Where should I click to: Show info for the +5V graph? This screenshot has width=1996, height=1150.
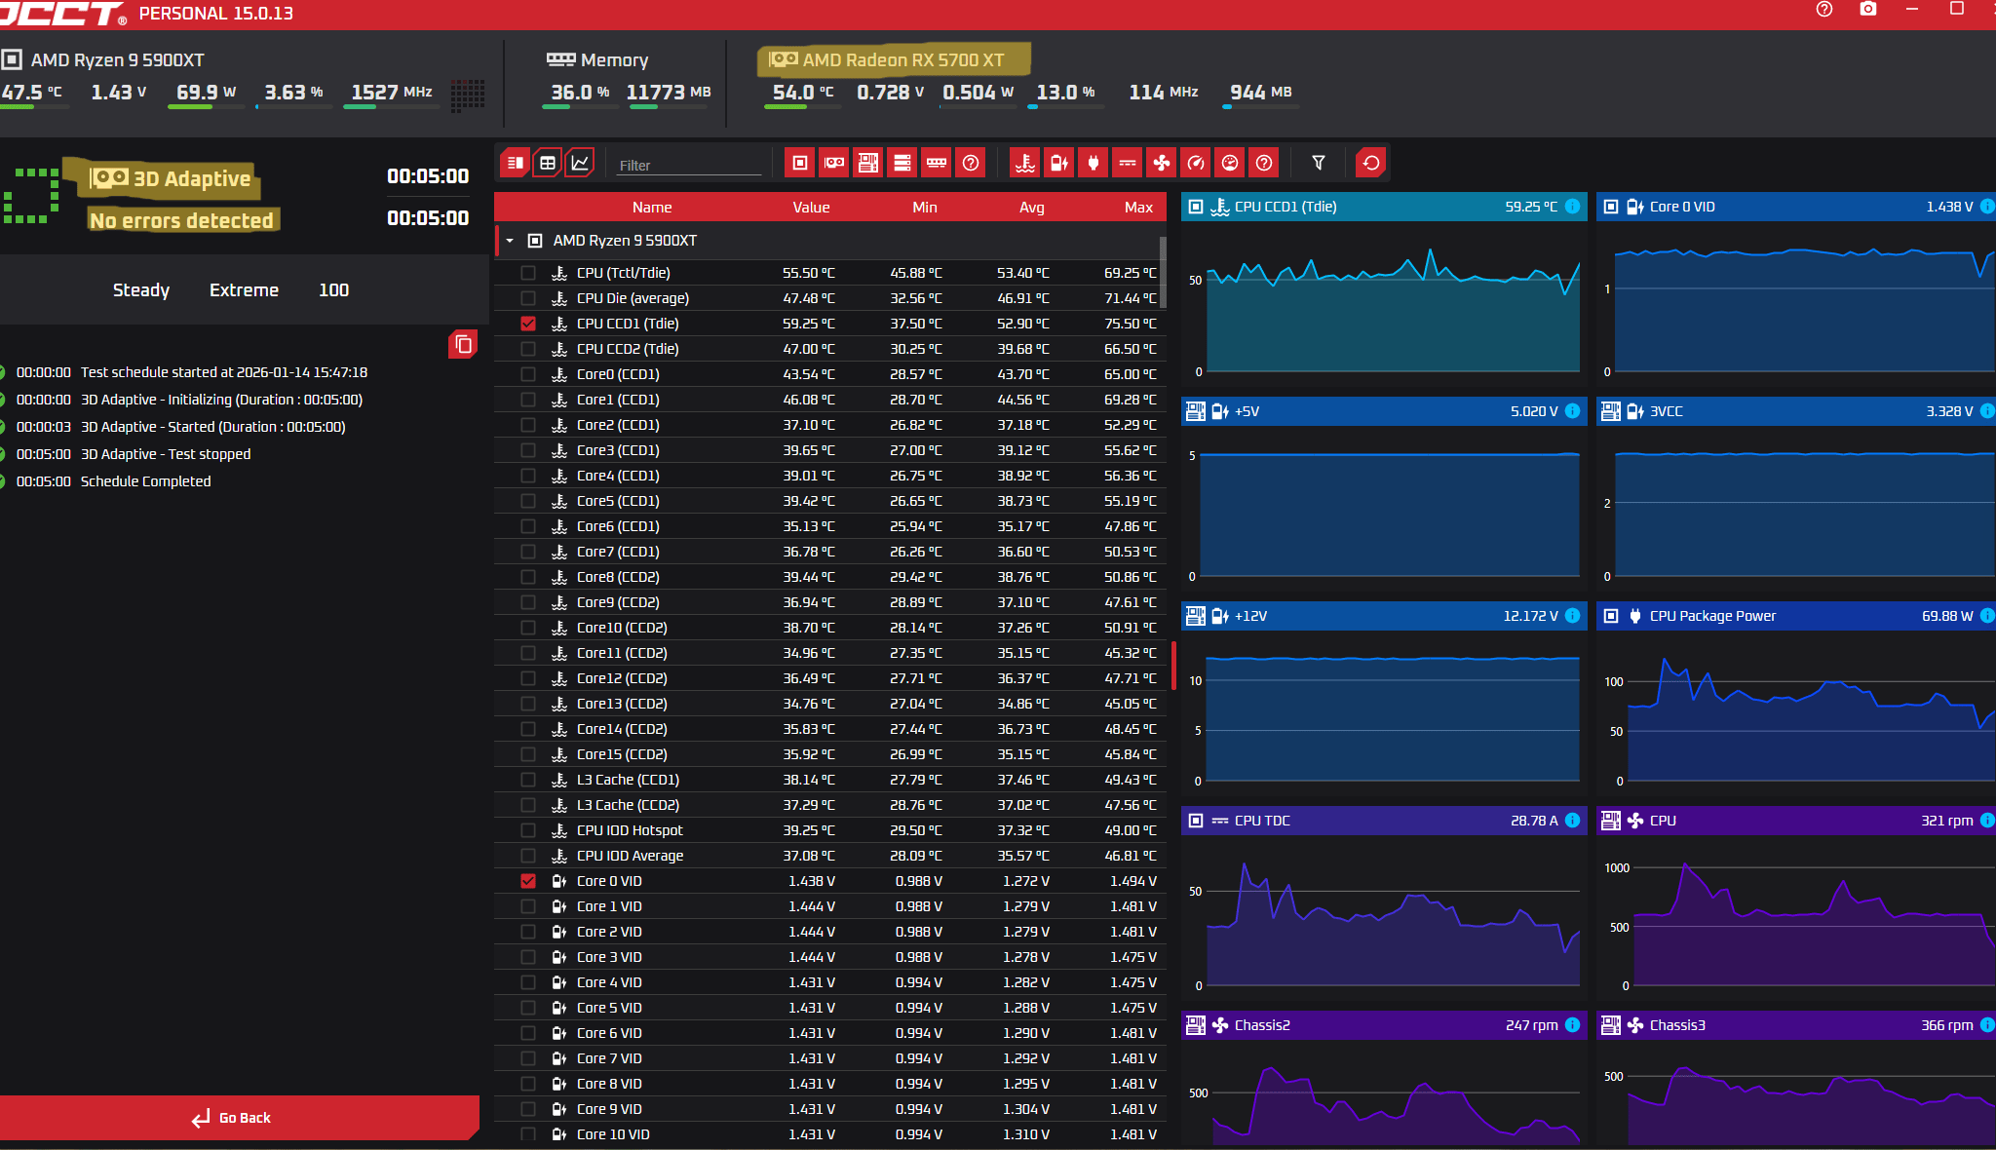[1572, 411]
